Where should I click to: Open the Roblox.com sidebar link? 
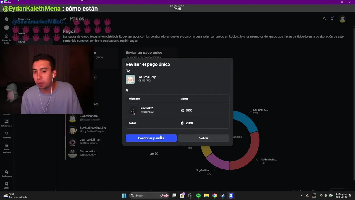click(7, 173)
